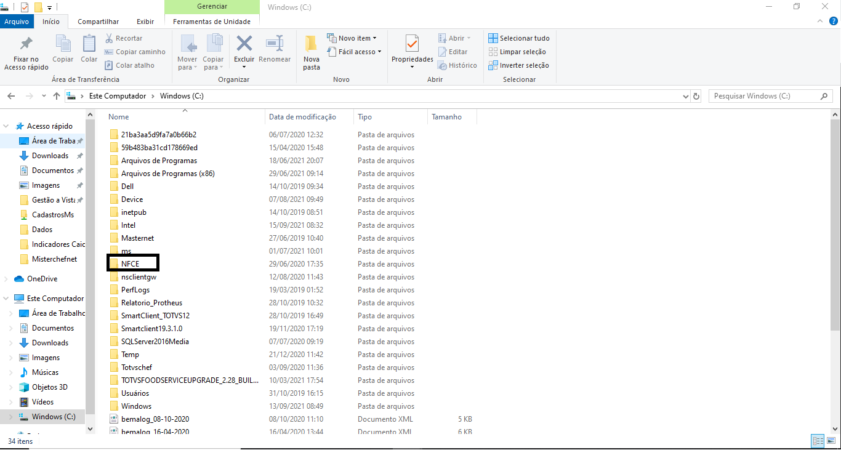Expand the Músicas tree node
Screen dimensions: 841x450
click(x=12, y=372)
